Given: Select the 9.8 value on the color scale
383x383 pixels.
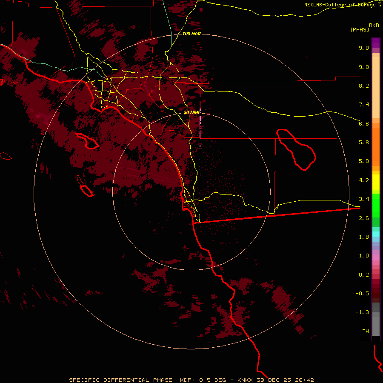Looking at the screenshot, I should (x=364, y=48).
